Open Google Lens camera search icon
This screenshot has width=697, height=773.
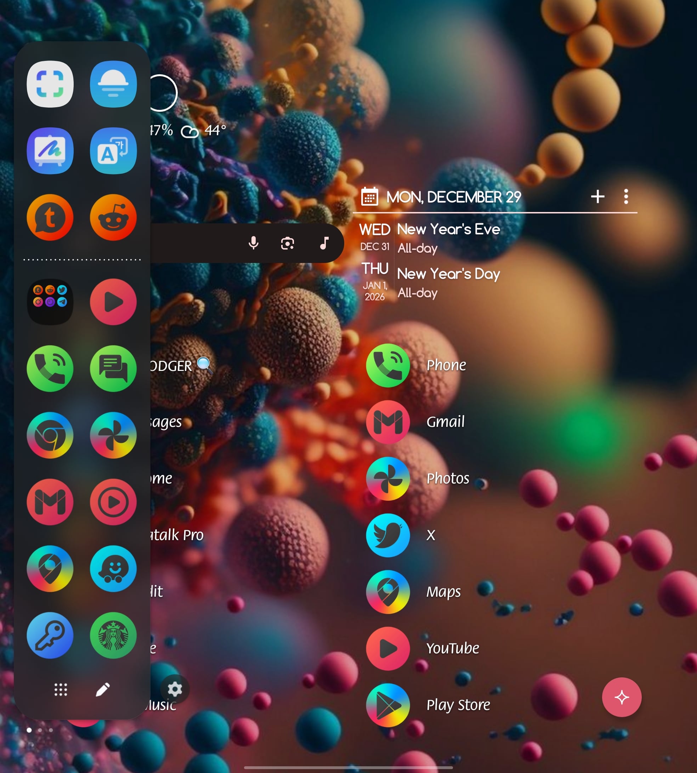(x=287, y=243)
